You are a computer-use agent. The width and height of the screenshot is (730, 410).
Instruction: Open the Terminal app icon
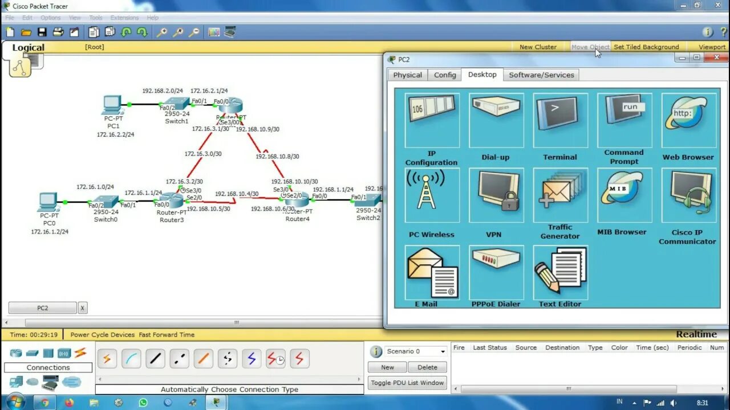coord(560,120)
